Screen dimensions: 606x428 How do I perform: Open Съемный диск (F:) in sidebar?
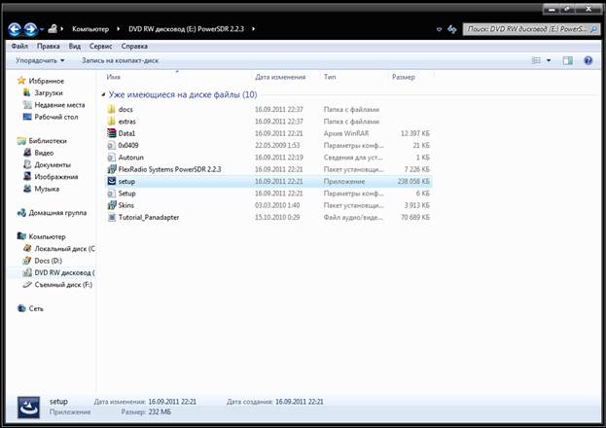(58, 285)
